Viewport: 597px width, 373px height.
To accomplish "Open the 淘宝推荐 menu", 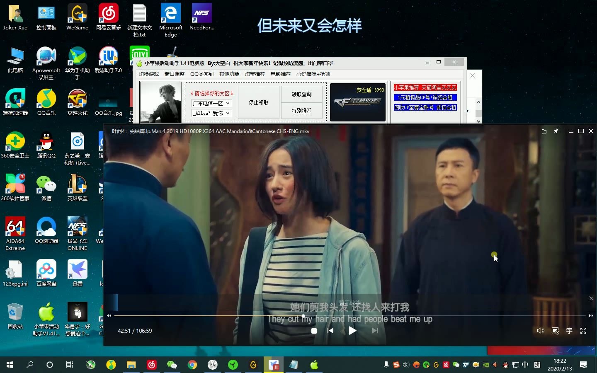I will 255,74.
